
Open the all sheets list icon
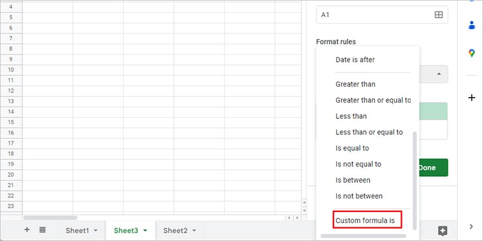tap(43, 229)
